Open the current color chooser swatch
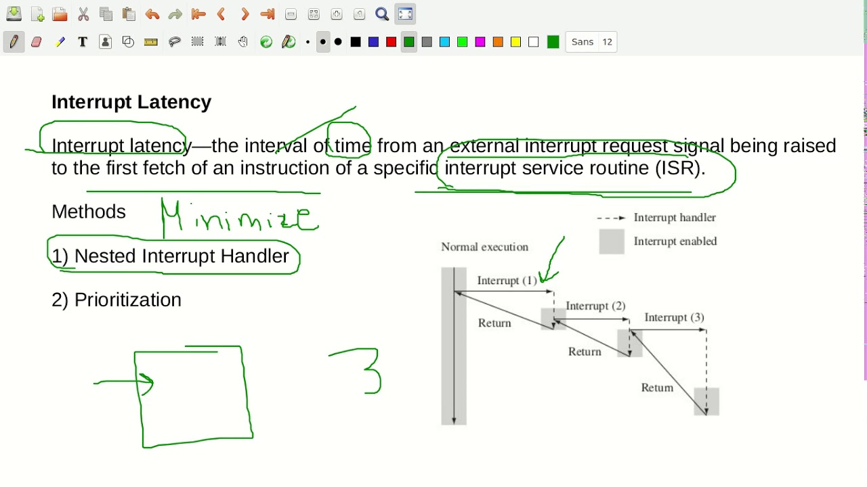867x487 pixels. coord(553,42)
